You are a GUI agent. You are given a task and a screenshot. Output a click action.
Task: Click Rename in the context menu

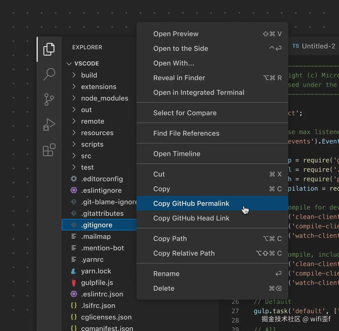(166, 274)
